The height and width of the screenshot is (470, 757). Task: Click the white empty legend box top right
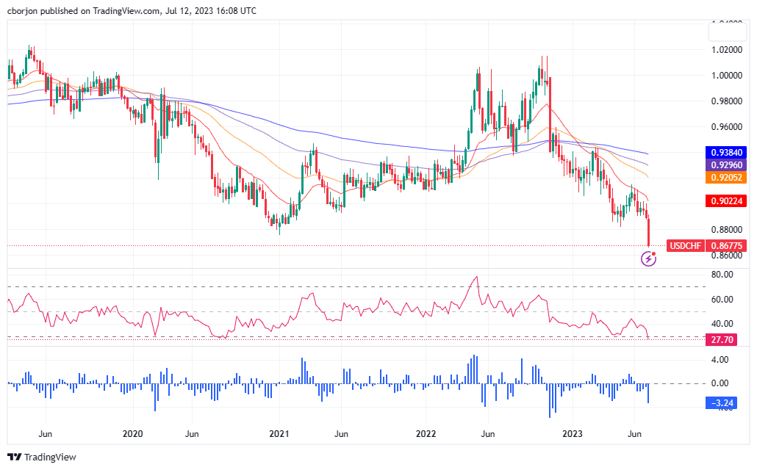coord(726,32)
